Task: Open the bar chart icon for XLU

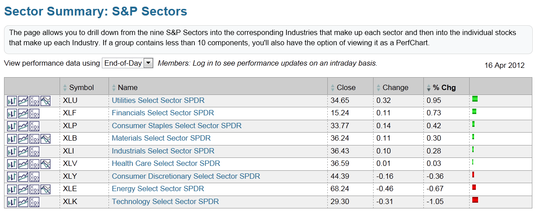Action: click(12, 101)
